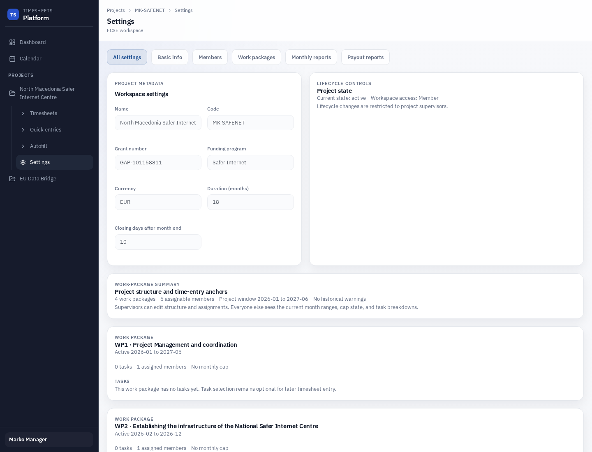Click the breadcrumb arrow after Projects
592x452 pixels.
pos(129,10)
